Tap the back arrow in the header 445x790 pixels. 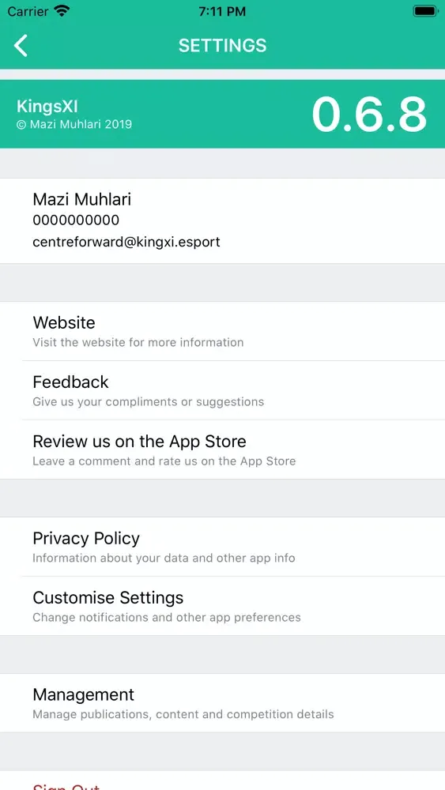21,45
